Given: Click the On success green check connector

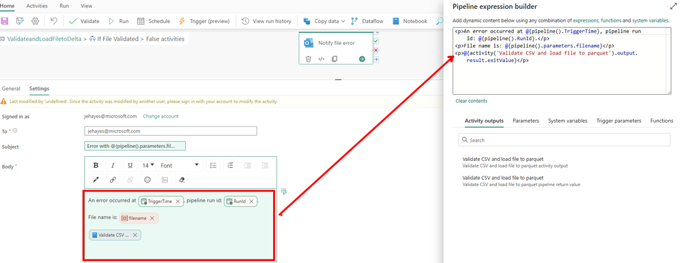Looking at the screenshot, I should [376, 42].
